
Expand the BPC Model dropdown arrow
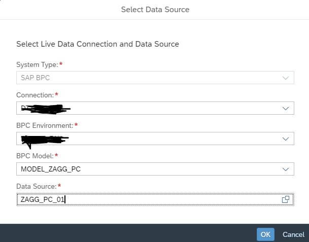click(x=286, y=169)
